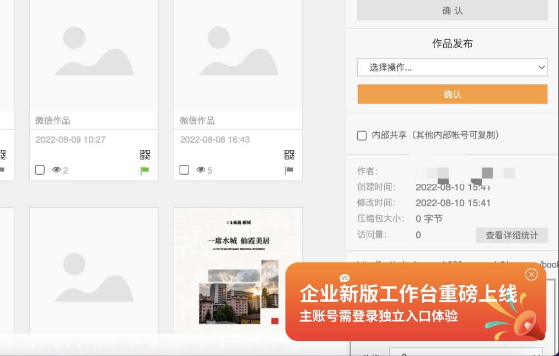559x356 pixels.
Task: Close the 企业新版工作台 promo banner
Action: point(531,274)
